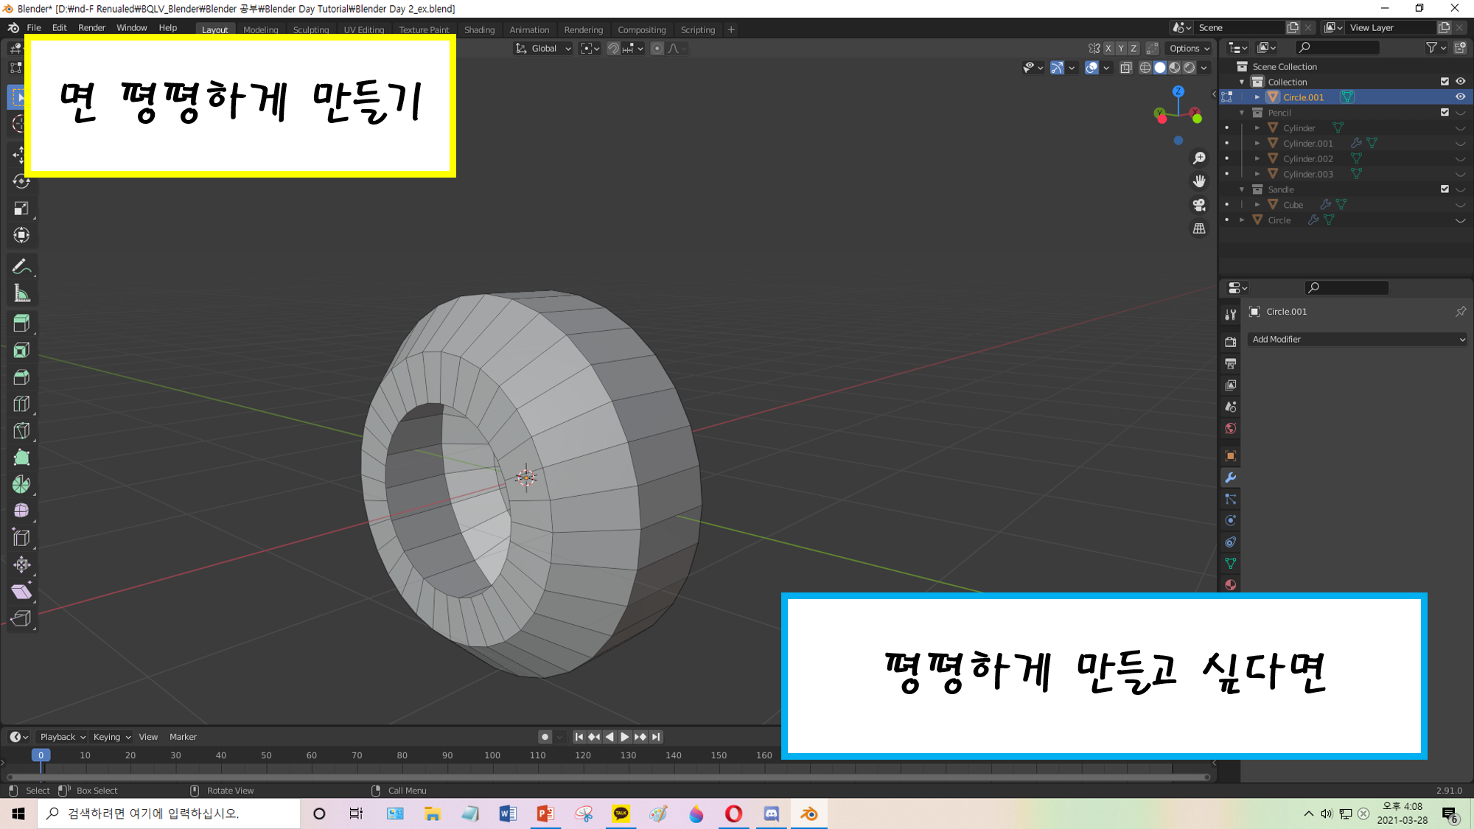Select the Knife tool icon

[21, 431]
